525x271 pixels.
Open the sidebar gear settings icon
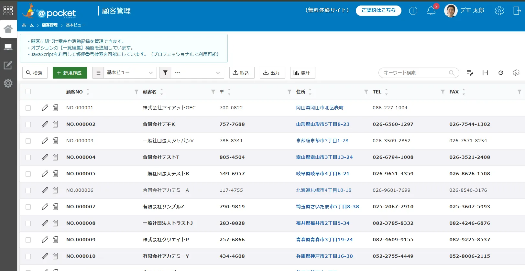point(8,83)
